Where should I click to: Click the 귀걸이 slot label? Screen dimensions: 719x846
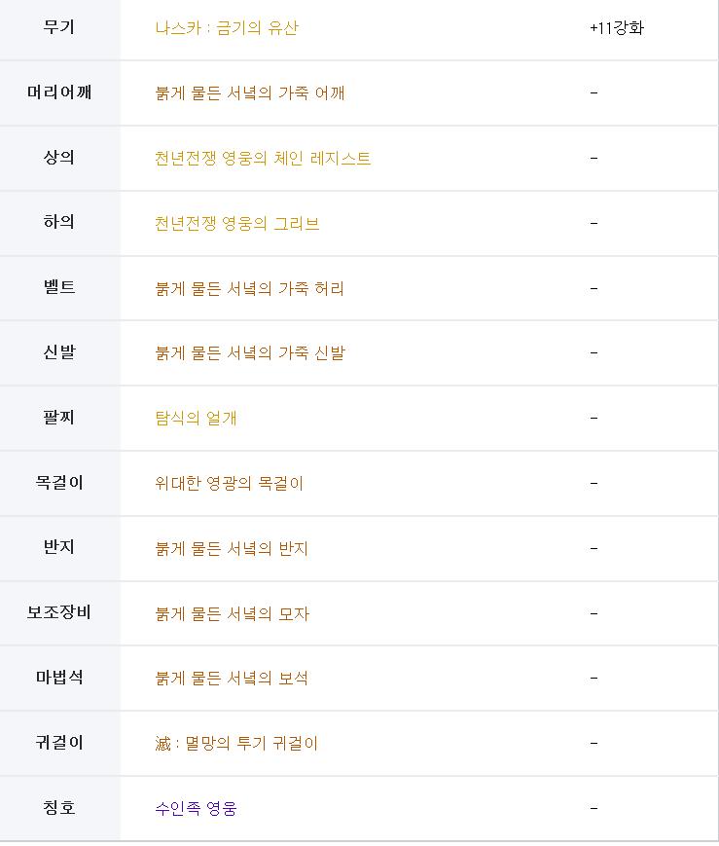click(x=59, y=743)
